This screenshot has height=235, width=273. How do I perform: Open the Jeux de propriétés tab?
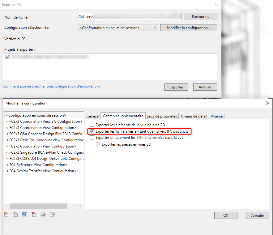[x=162, y=116]
